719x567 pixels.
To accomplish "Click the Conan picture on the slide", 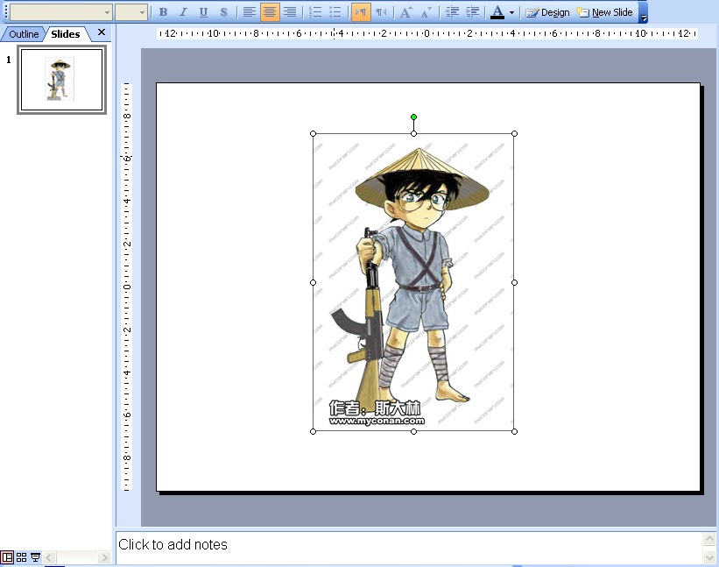I will [413, 282].
